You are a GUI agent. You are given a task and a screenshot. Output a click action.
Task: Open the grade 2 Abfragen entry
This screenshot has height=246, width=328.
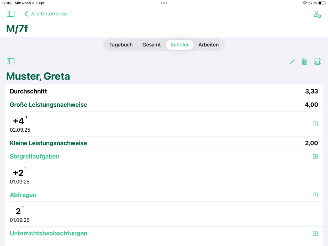click(x=18, y=211)
